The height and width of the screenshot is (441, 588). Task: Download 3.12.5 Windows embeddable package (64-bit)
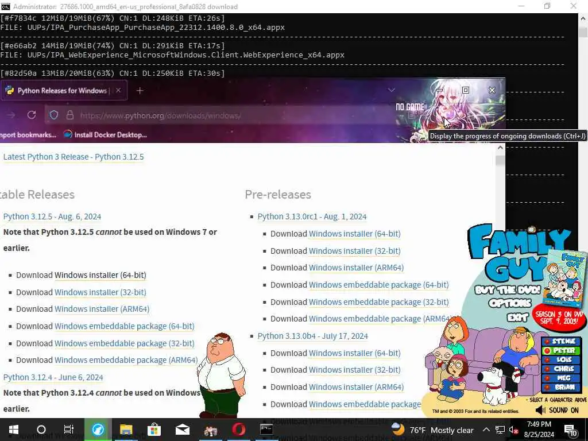click(x=125, y=326)
